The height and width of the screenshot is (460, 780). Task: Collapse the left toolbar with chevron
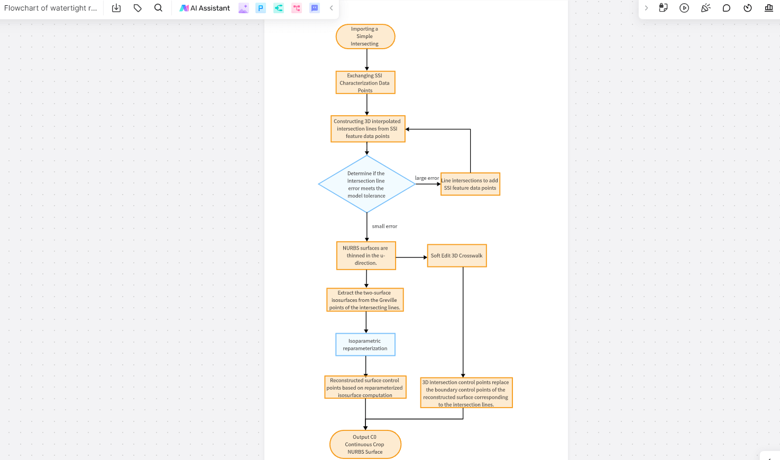coord(332,8)
